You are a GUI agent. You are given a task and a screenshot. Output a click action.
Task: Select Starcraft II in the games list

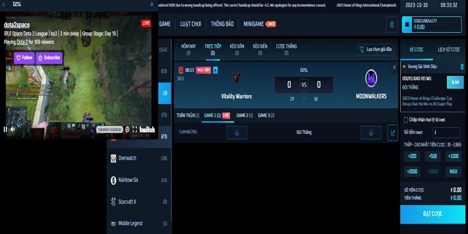tap(139, 202)
